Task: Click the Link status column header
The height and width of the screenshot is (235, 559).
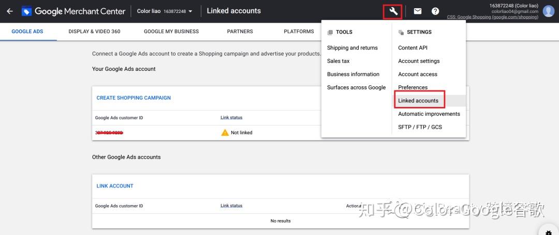Action: pos(231,118)
